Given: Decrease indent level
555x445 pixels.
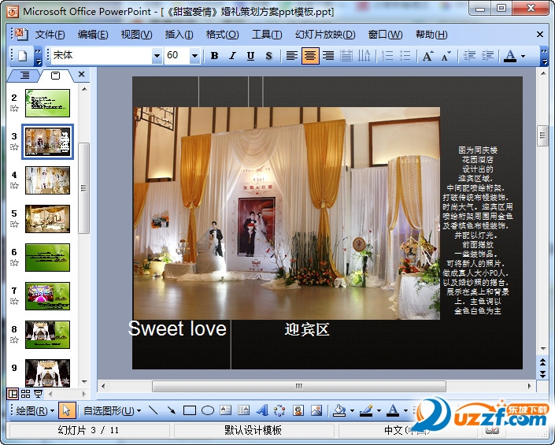Looking at the screenshot, I should tap(469, 56).
